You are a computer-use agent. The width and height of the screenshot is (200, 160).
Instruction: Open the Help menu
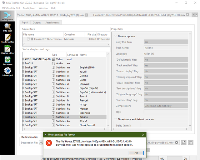(53, 8)
